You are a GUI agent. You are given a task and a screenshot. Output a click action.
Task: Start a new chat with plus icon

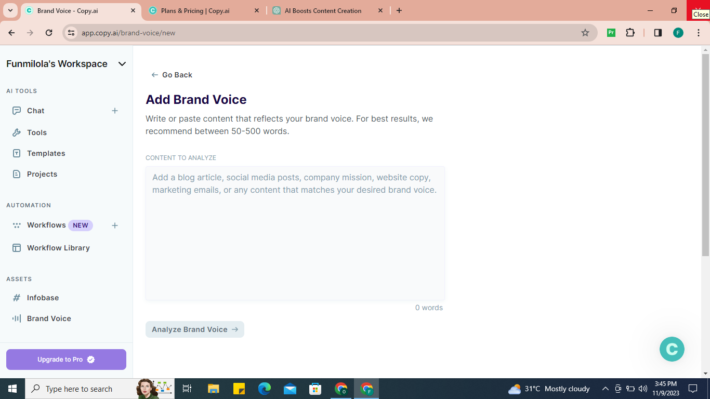[x=115, y=111]
